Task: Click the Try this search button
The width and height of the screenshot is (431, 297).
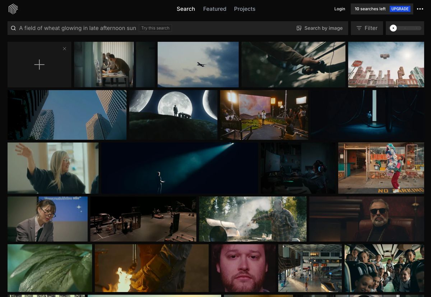Action: pos(155,28)
